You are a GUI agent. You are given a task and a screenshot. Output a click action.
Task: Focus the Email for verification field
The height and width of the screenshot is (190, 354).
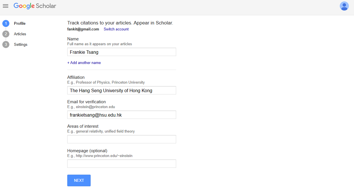click(121, 115)
